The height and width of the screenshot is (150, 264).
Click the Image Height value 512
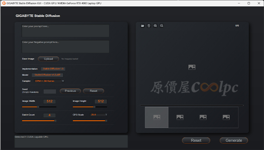click(x=101, y=101)
